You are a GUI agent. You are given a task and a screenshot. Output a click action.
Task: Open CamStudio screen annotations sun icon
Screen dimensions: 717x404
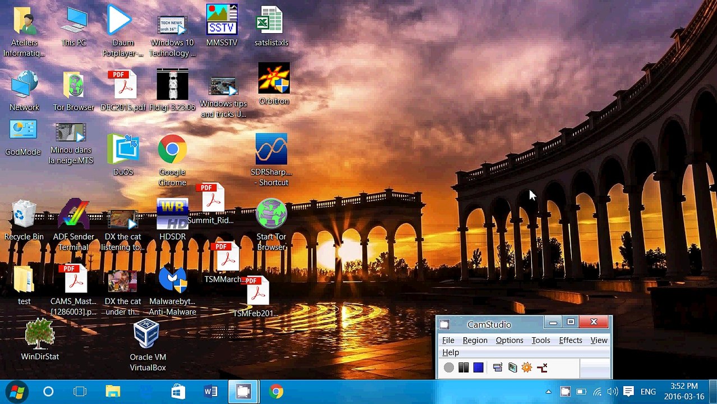coord(526,368)
